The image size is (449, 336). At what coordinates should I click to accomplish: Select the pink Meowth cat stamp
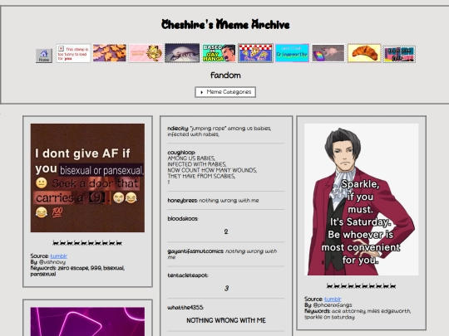click(146, 53)
